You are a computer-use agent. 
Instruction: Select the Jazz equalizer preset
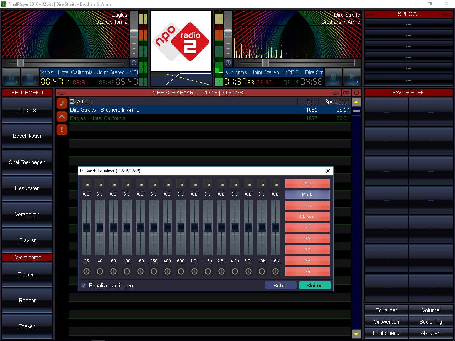point(307,206)
